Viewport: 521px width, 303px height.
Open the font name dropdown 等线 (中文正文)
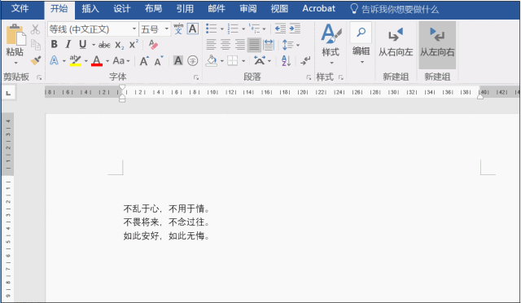[134, 29]
